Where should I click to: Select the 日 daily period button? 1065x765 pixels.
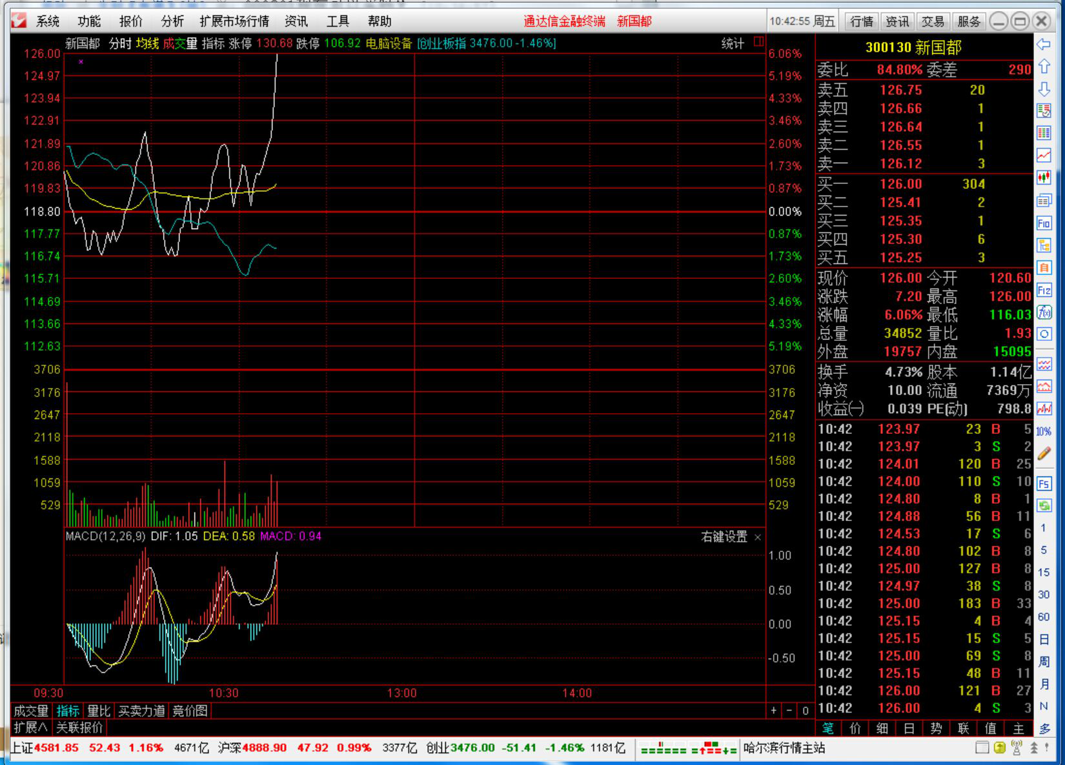[x=1044, y=639]
